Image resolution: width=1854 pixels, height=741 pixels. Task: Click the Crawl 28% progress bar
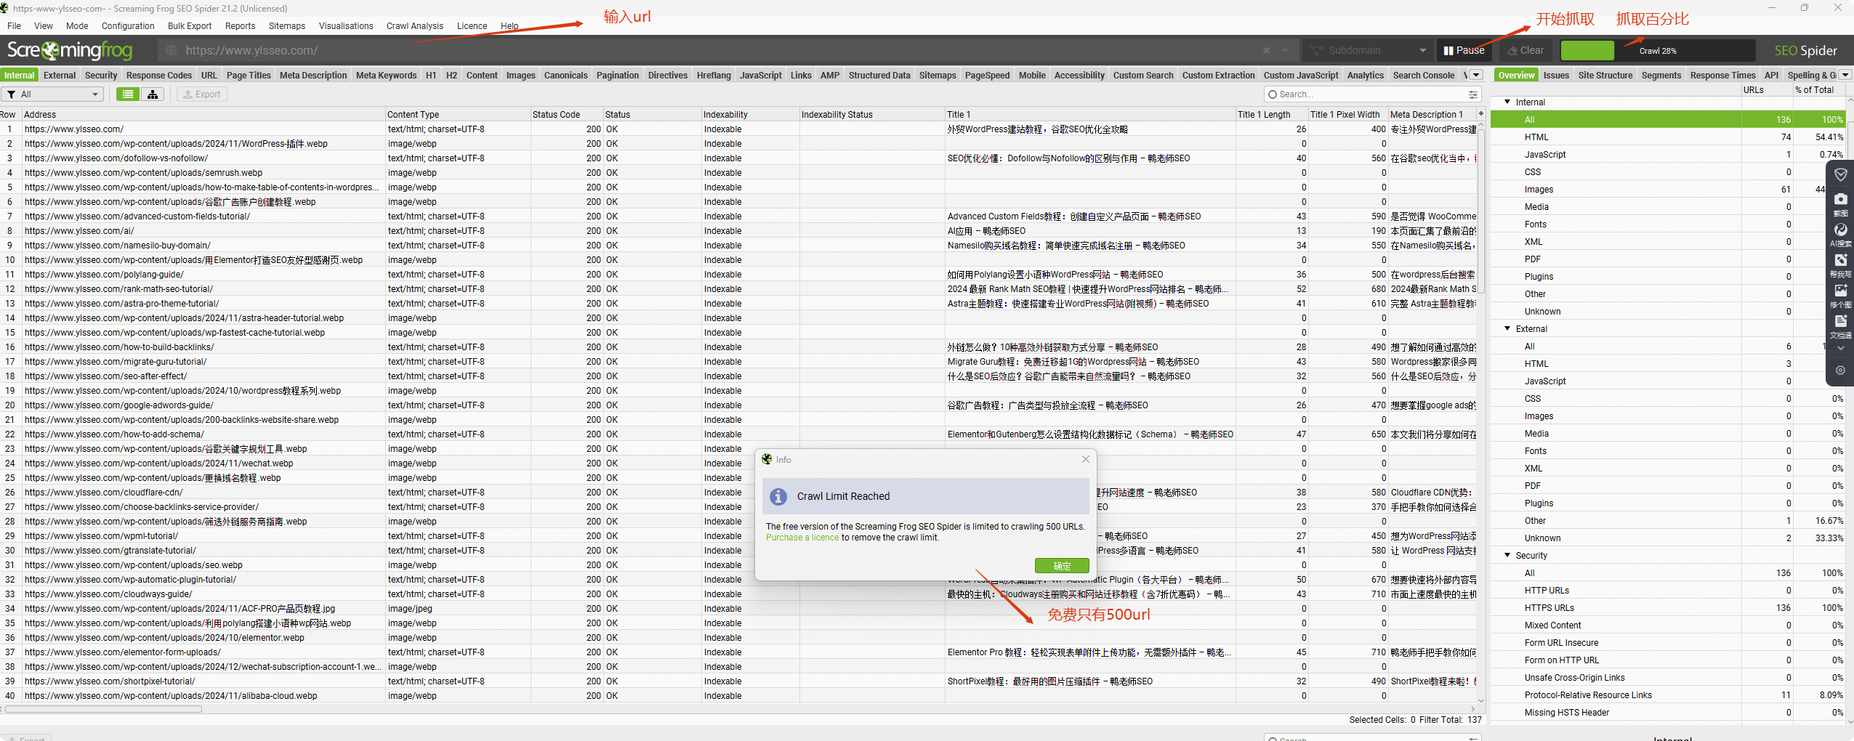pyautogui.click(x=1657, y=51)
